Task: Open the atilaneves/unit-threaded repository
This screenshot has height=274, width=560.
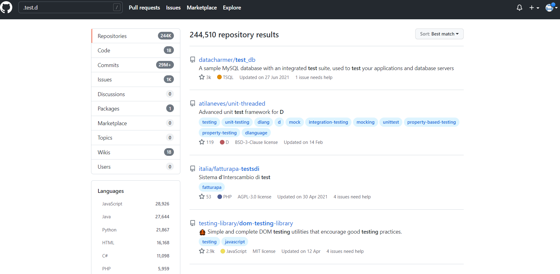Action: (x=232, y=103)
